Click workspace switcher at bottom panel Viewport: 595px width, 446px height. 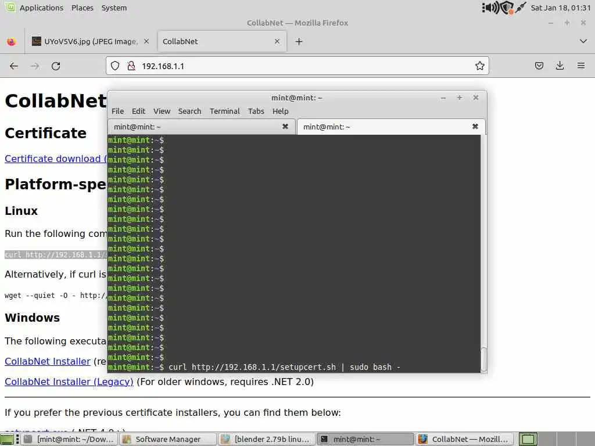(x=528, y=439)
